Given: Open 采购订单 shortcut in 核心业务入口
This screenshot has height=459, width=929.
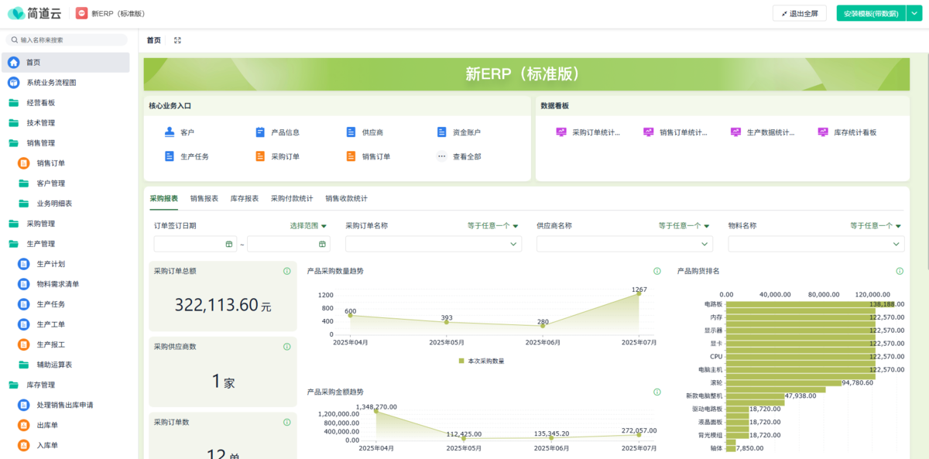Looking at the screenshot, I should pos(277,156).
